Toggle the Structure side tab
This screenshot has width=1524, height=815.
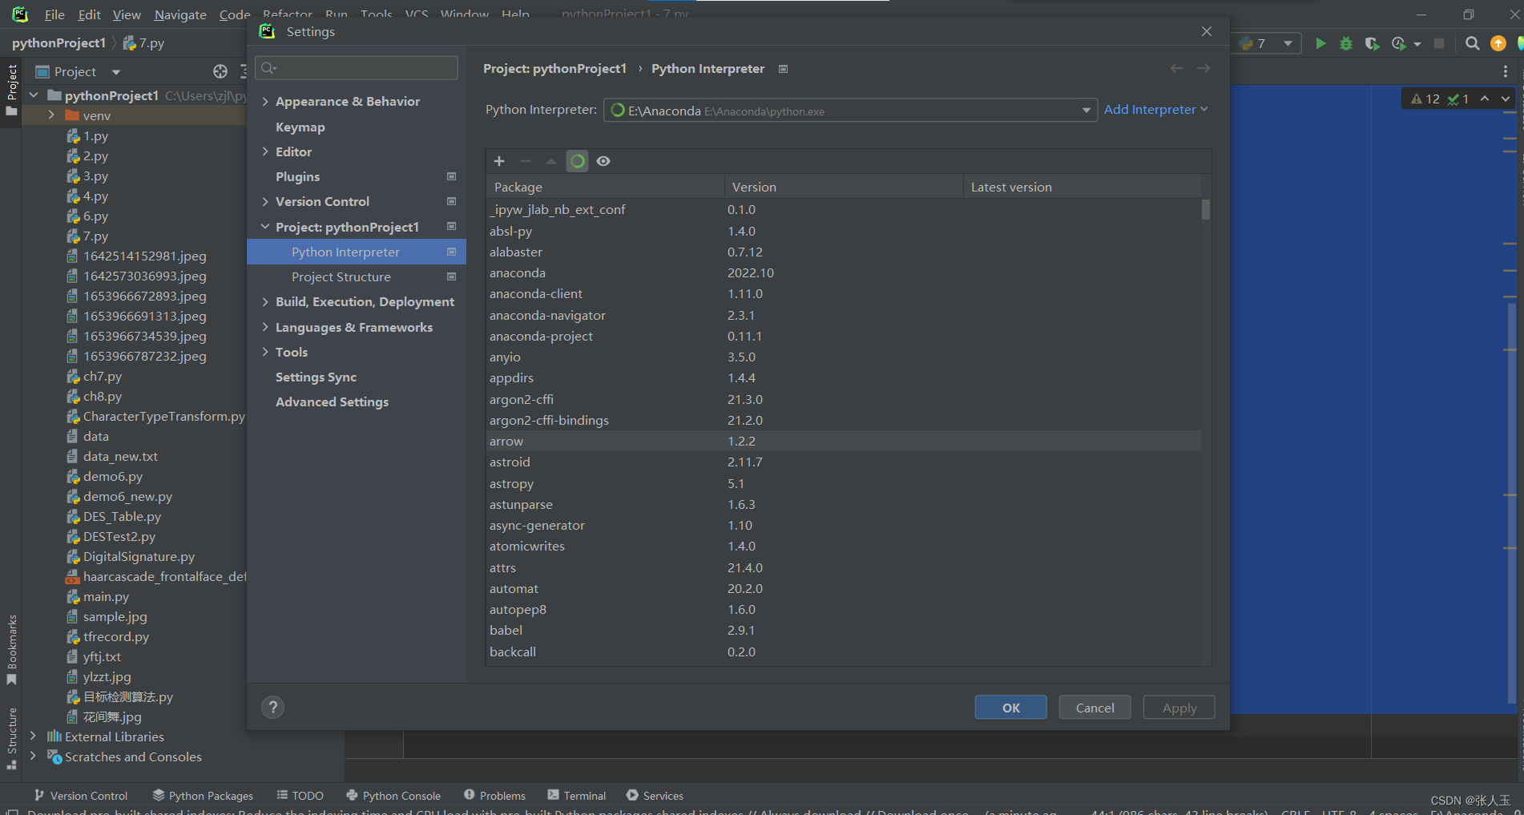[12, 738]
